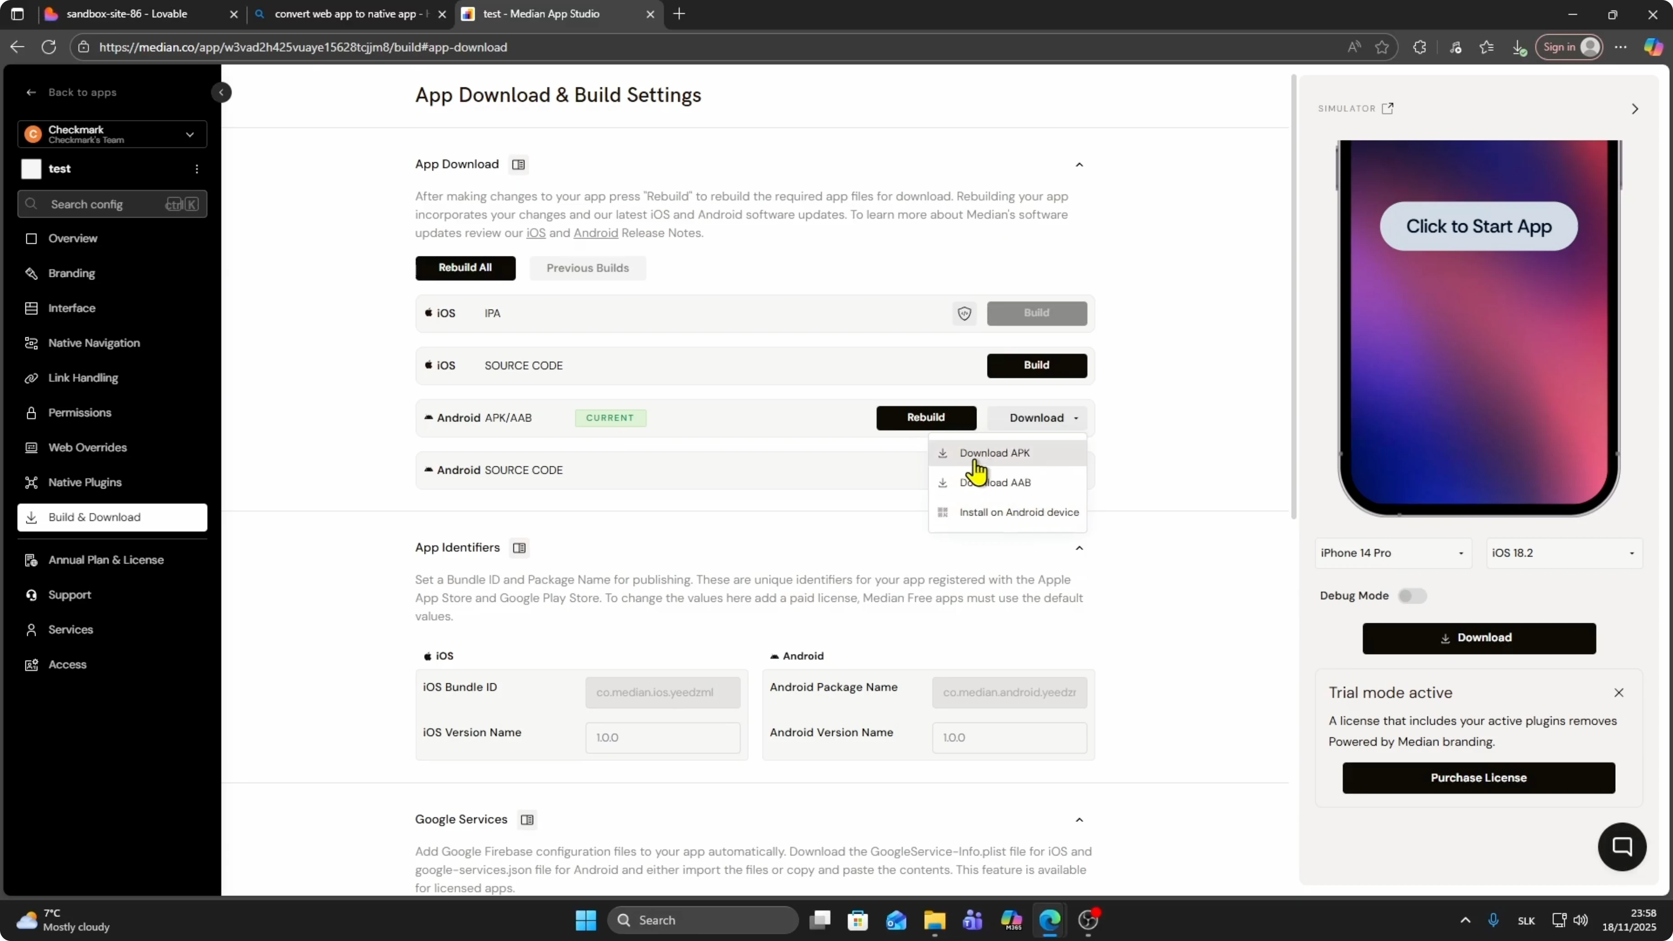Screen dimensions: 1673x941
Task: Click the taskbar Search box
Action: pos(703,920)
